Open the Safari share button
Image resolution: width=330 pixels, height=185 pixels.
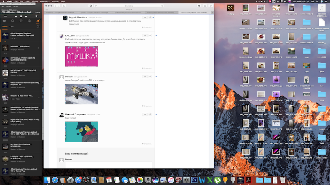(205, 6)
